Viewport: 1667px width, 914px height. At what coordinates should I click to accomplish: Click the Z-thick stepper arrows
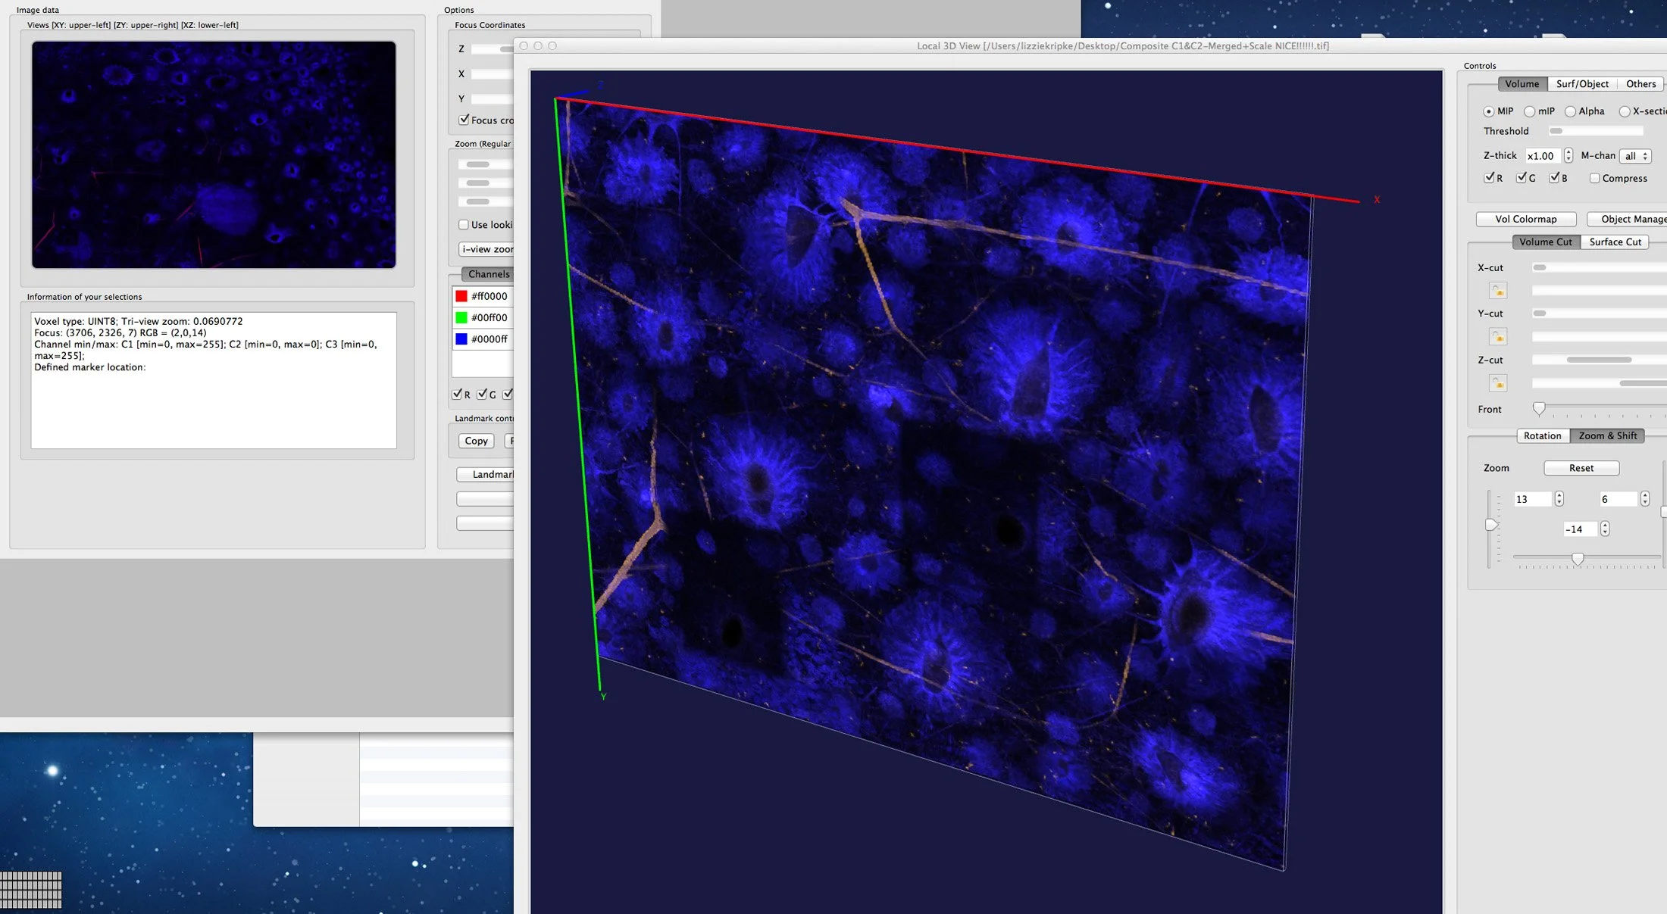[1568, 156]
